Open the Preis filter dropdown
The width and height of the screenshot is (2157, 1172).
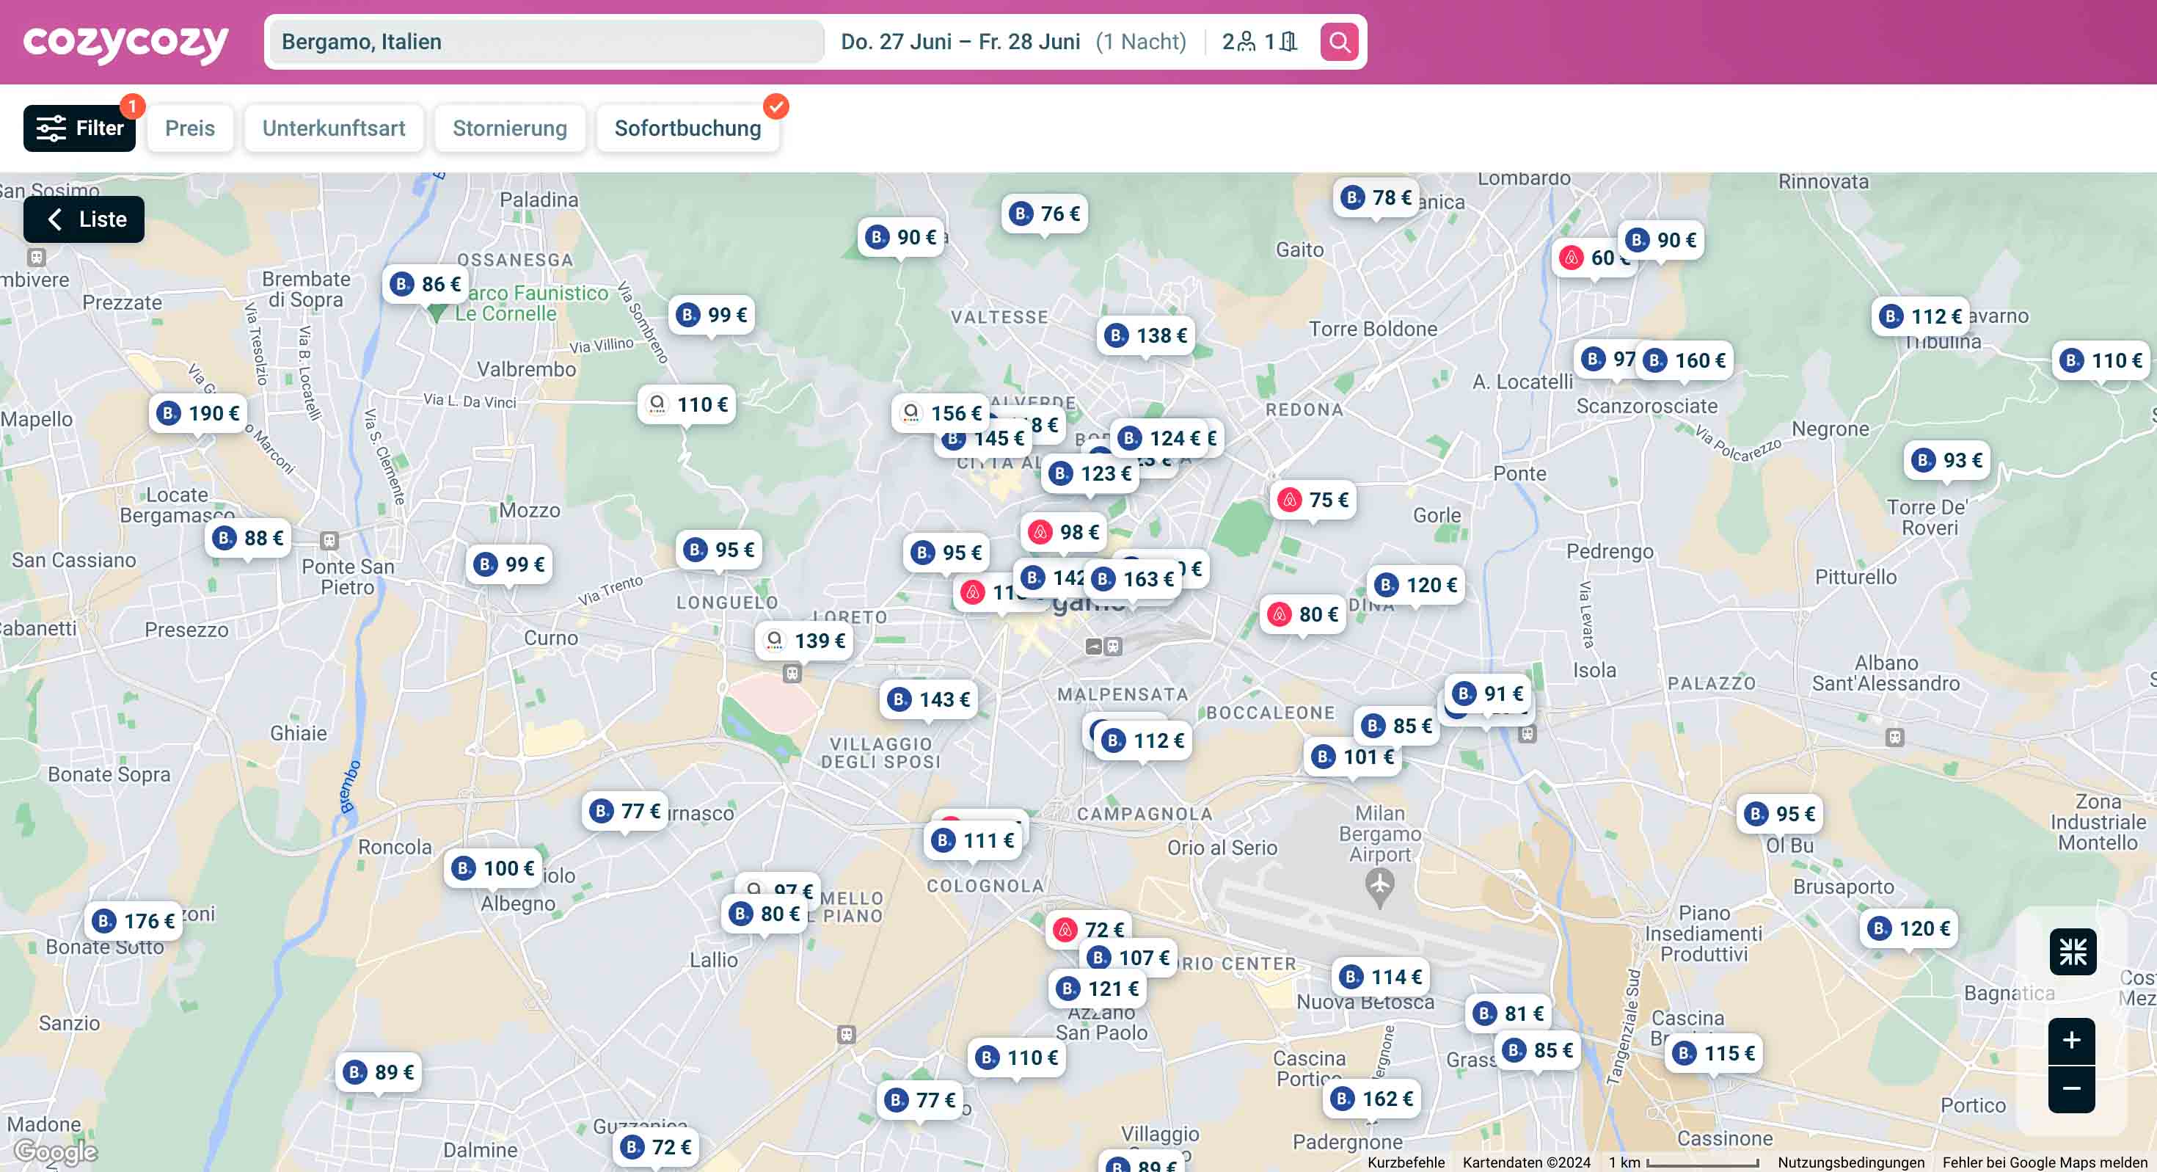(x=190, y=128)
